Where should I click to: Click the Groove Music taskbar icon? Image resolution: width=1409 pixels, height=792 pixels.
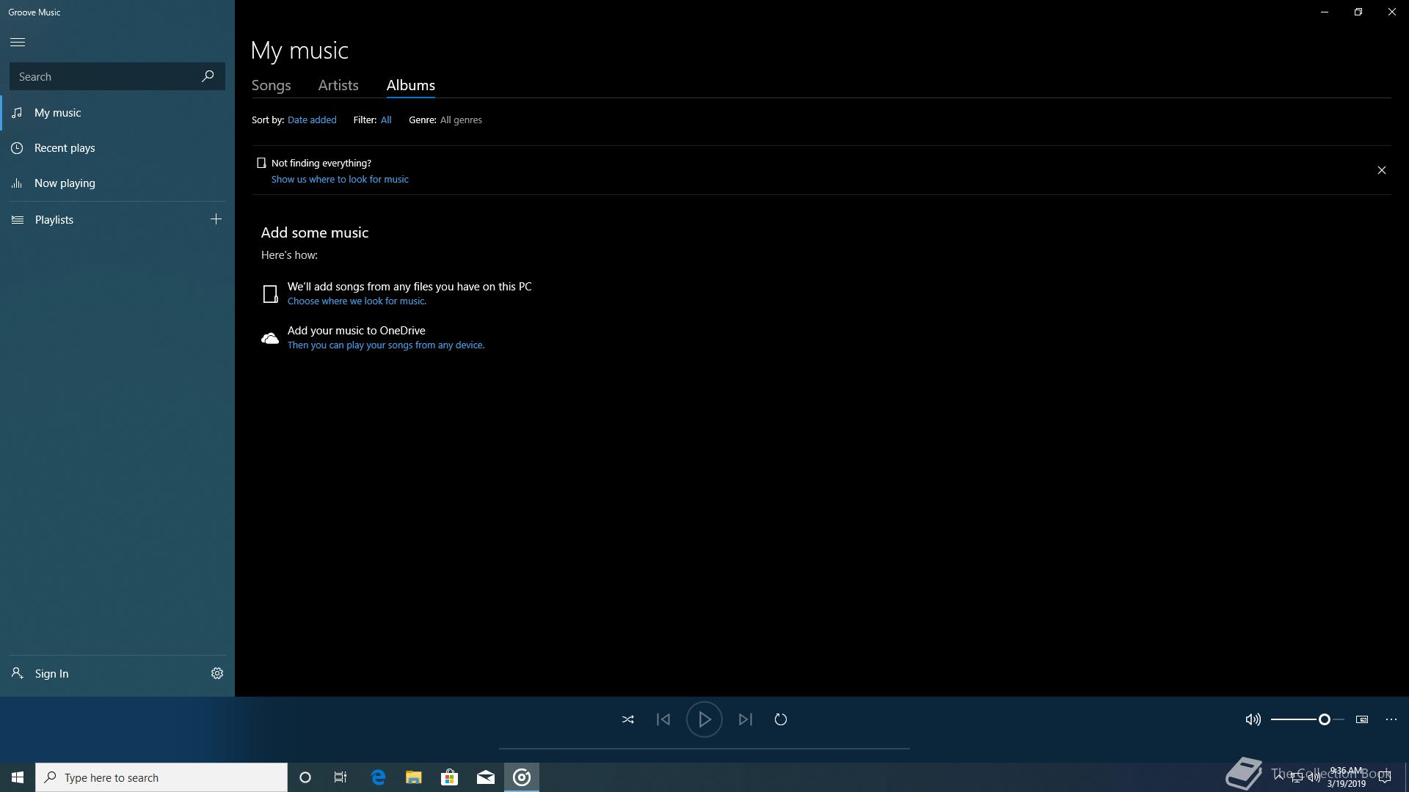coord(522,777)
